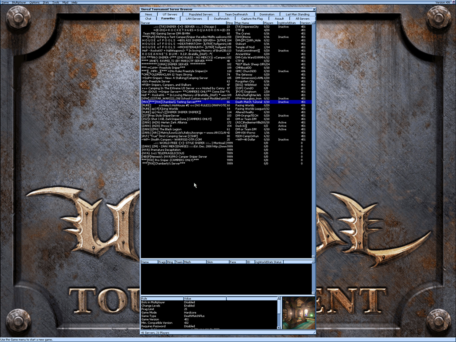Screen dimensions: 456x342
Task: Click server list scrollbar down arrow
Action: tap(313, 257)
